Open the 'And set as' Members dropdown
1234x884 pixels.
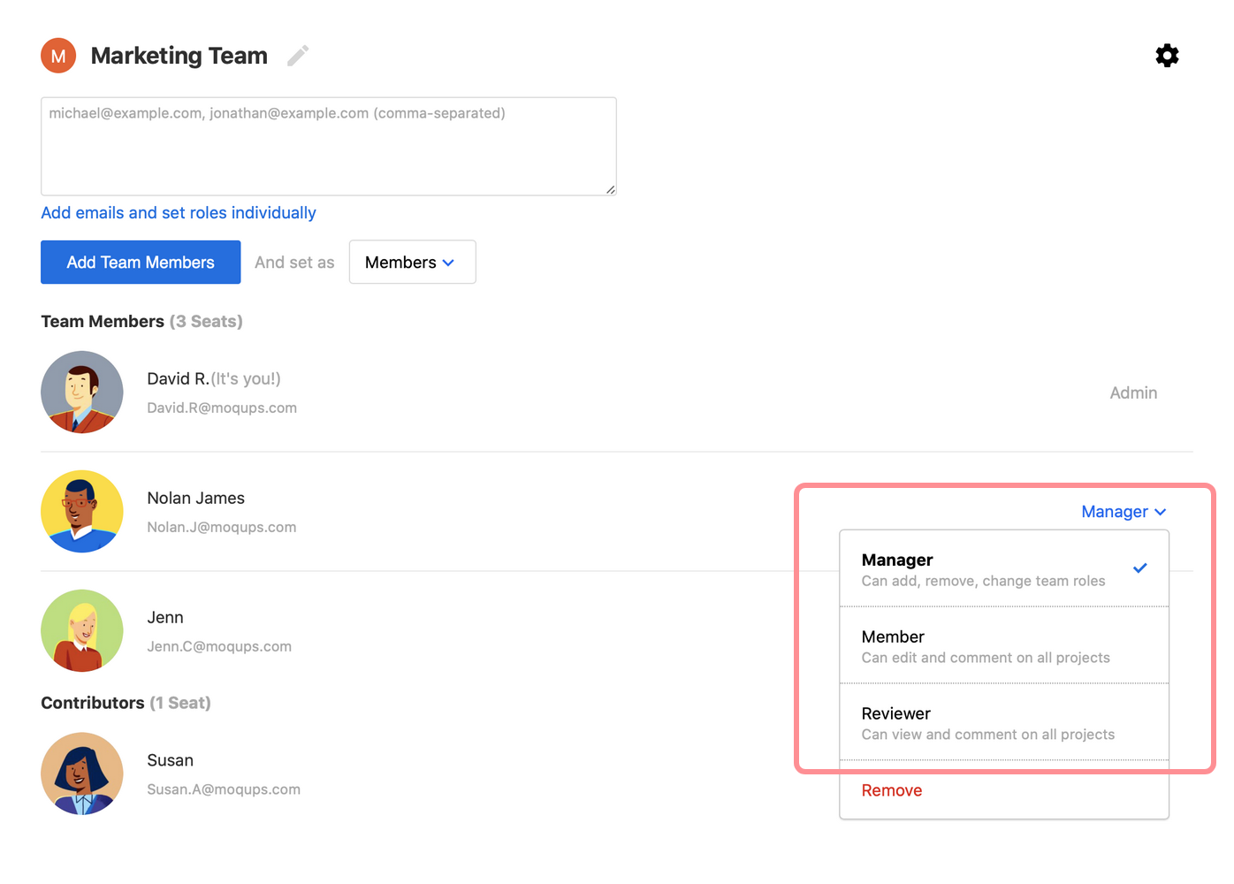click(412, 262)
